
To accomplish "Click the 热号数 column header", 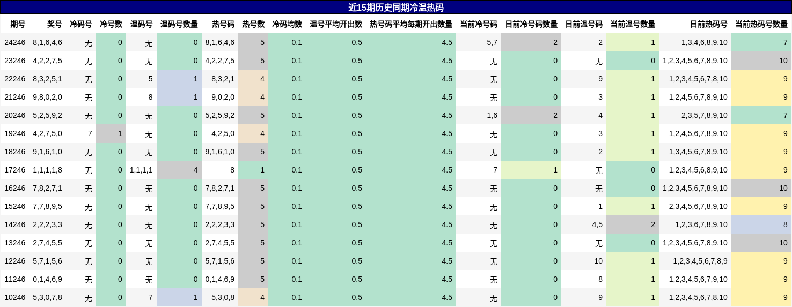I will 253,24.
